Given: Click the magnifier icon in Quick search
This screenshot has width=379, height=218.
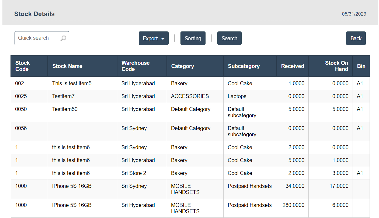Looking at the screenshot, I should 63,38.
